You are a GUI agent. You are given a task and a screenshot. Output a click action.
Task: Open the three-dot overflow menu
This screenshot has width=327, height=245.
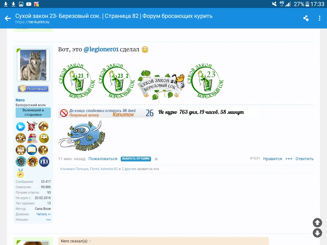pyautogui.click(x=320, y=18)
